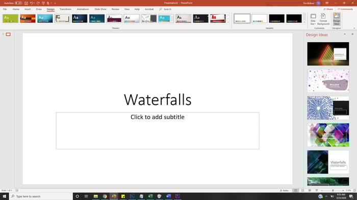Image resolution: width=357 pixels, height=200 pixels.
Task: Apply the neon triangle design idea
Action: coord(328,54)
